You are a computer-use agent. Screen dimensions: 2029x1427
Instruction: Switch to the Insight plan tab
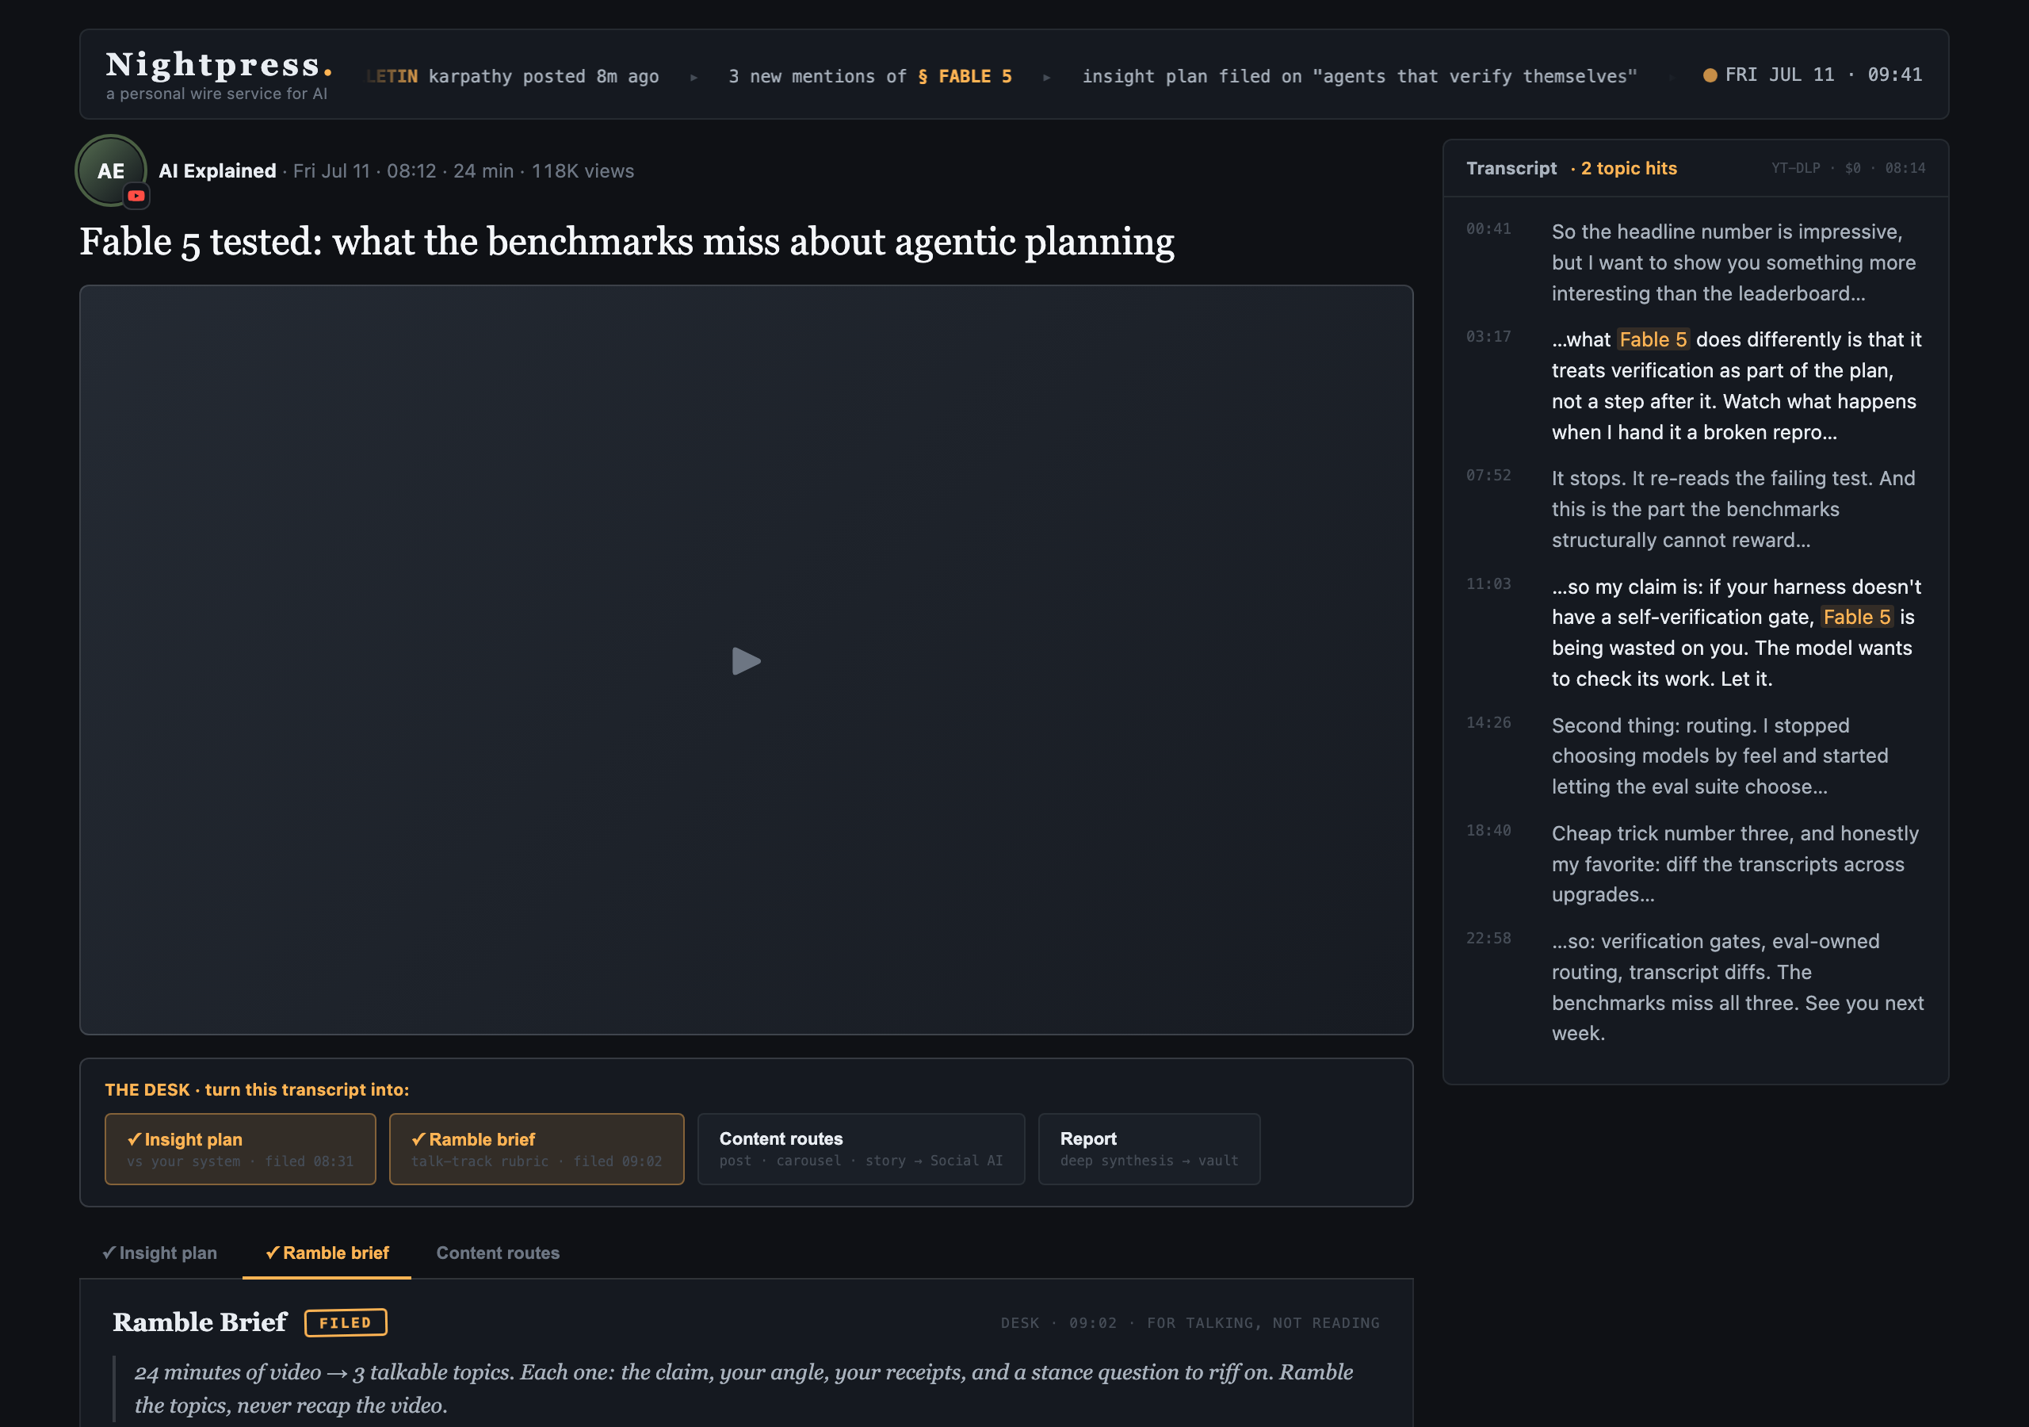(160, 1253)
